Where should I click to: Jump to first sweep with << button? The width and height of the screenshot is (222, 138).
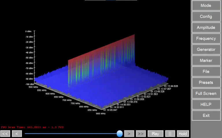(5, 134)
